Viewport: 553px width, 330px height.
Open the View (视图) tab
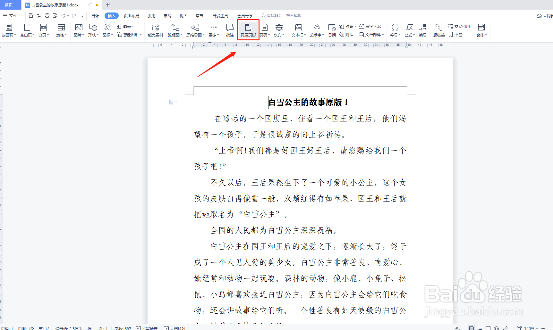click(x=183, y=16)
